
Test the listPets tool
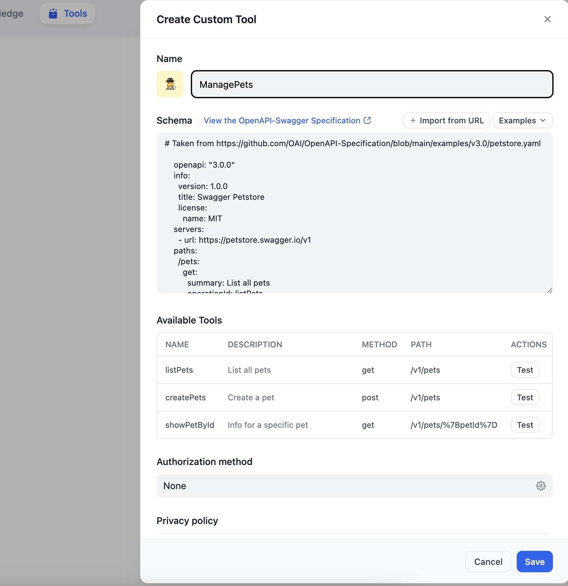[525, 370]
